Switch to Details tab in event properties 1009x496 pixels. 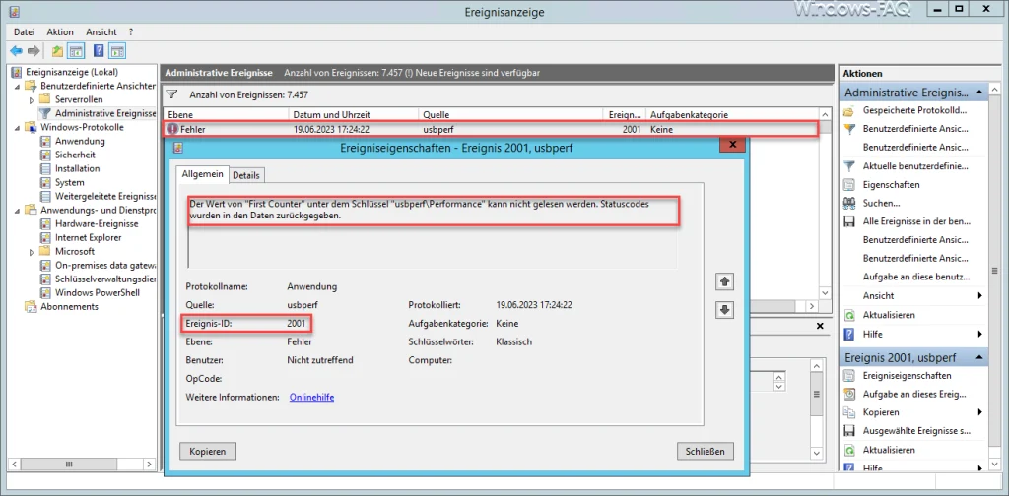tap(246, 175)
